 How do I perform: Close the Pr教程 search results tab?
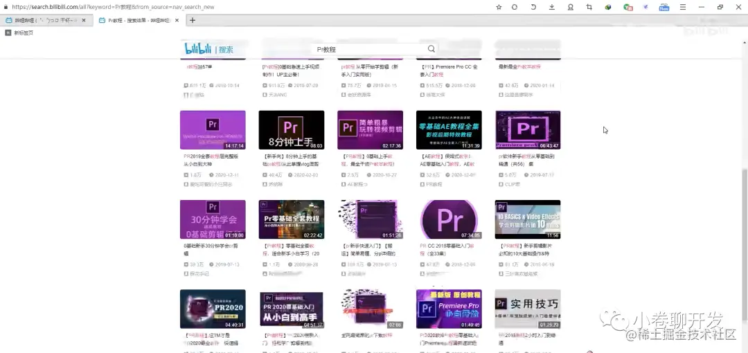click(177, 21)
